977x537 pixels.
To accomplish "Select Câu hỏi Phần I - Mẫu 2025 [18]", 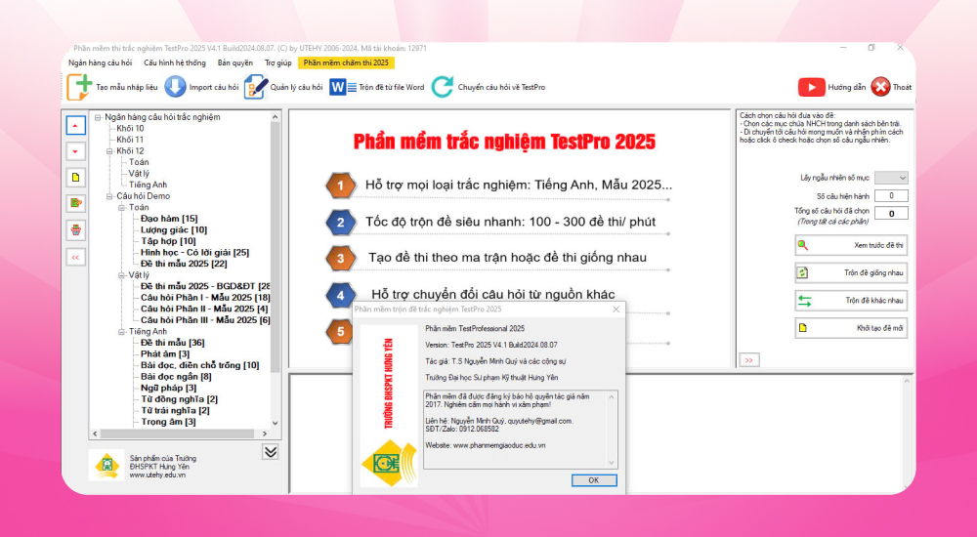I will point(205,298).
